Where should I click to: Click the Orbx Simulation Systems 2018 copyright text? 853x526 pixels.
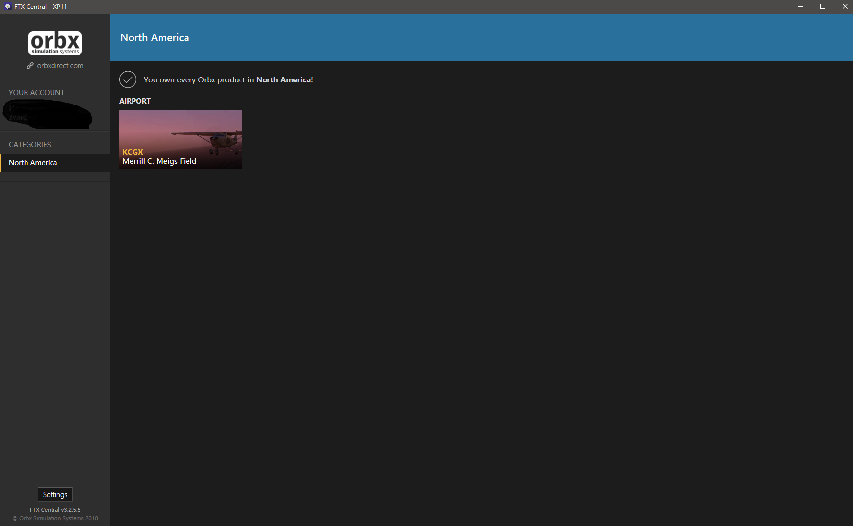coord(55,518)
